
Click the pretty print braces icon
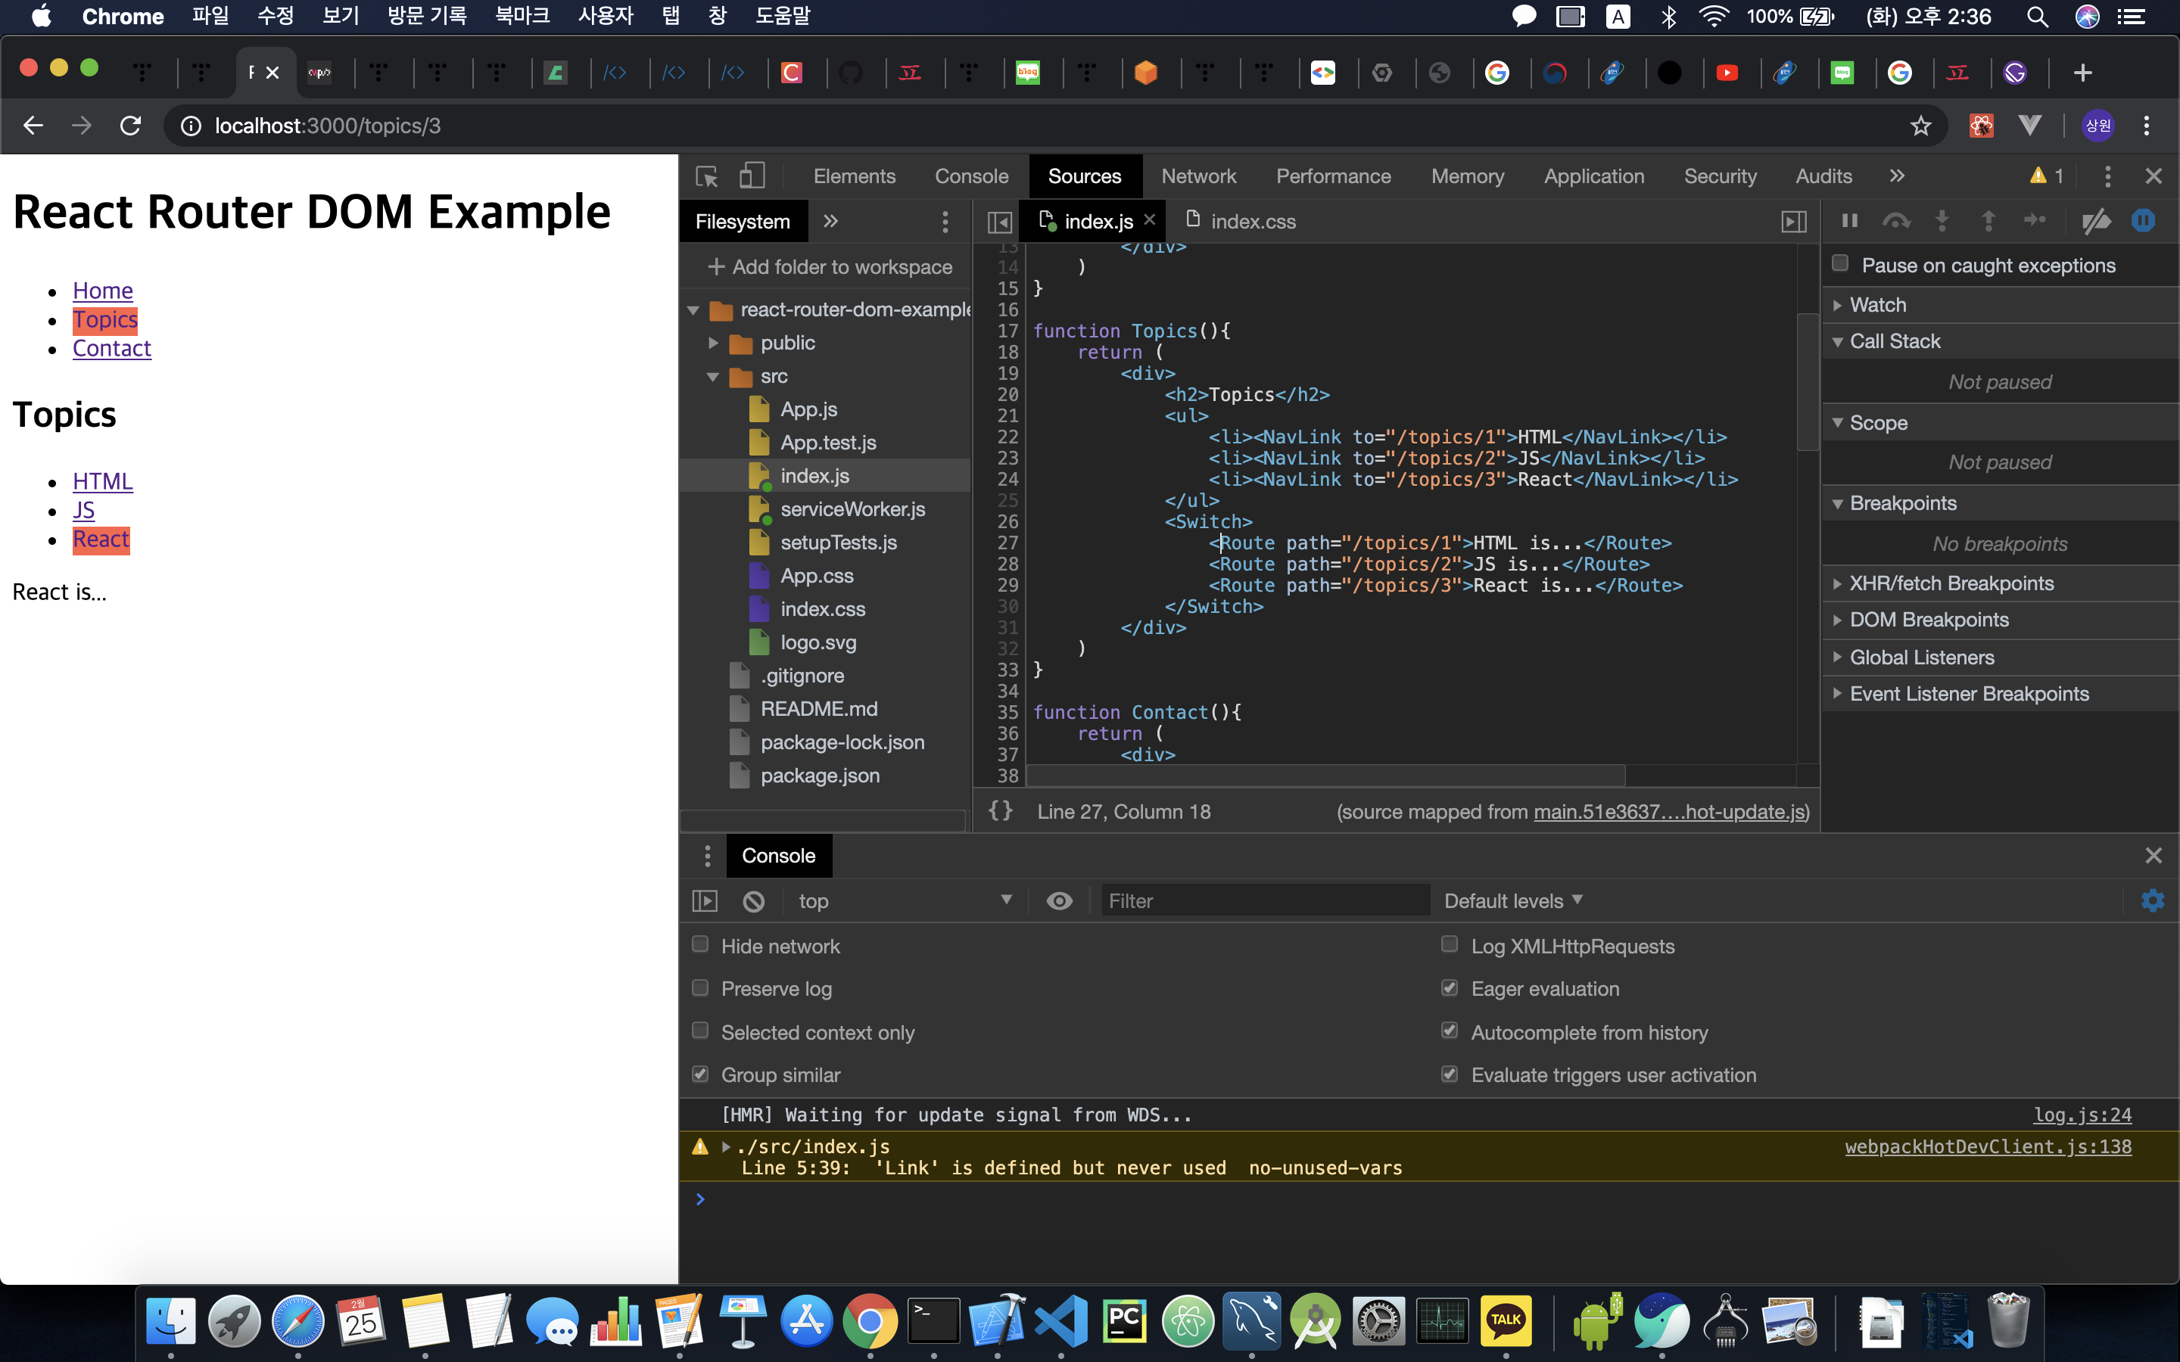[1000, 810]
